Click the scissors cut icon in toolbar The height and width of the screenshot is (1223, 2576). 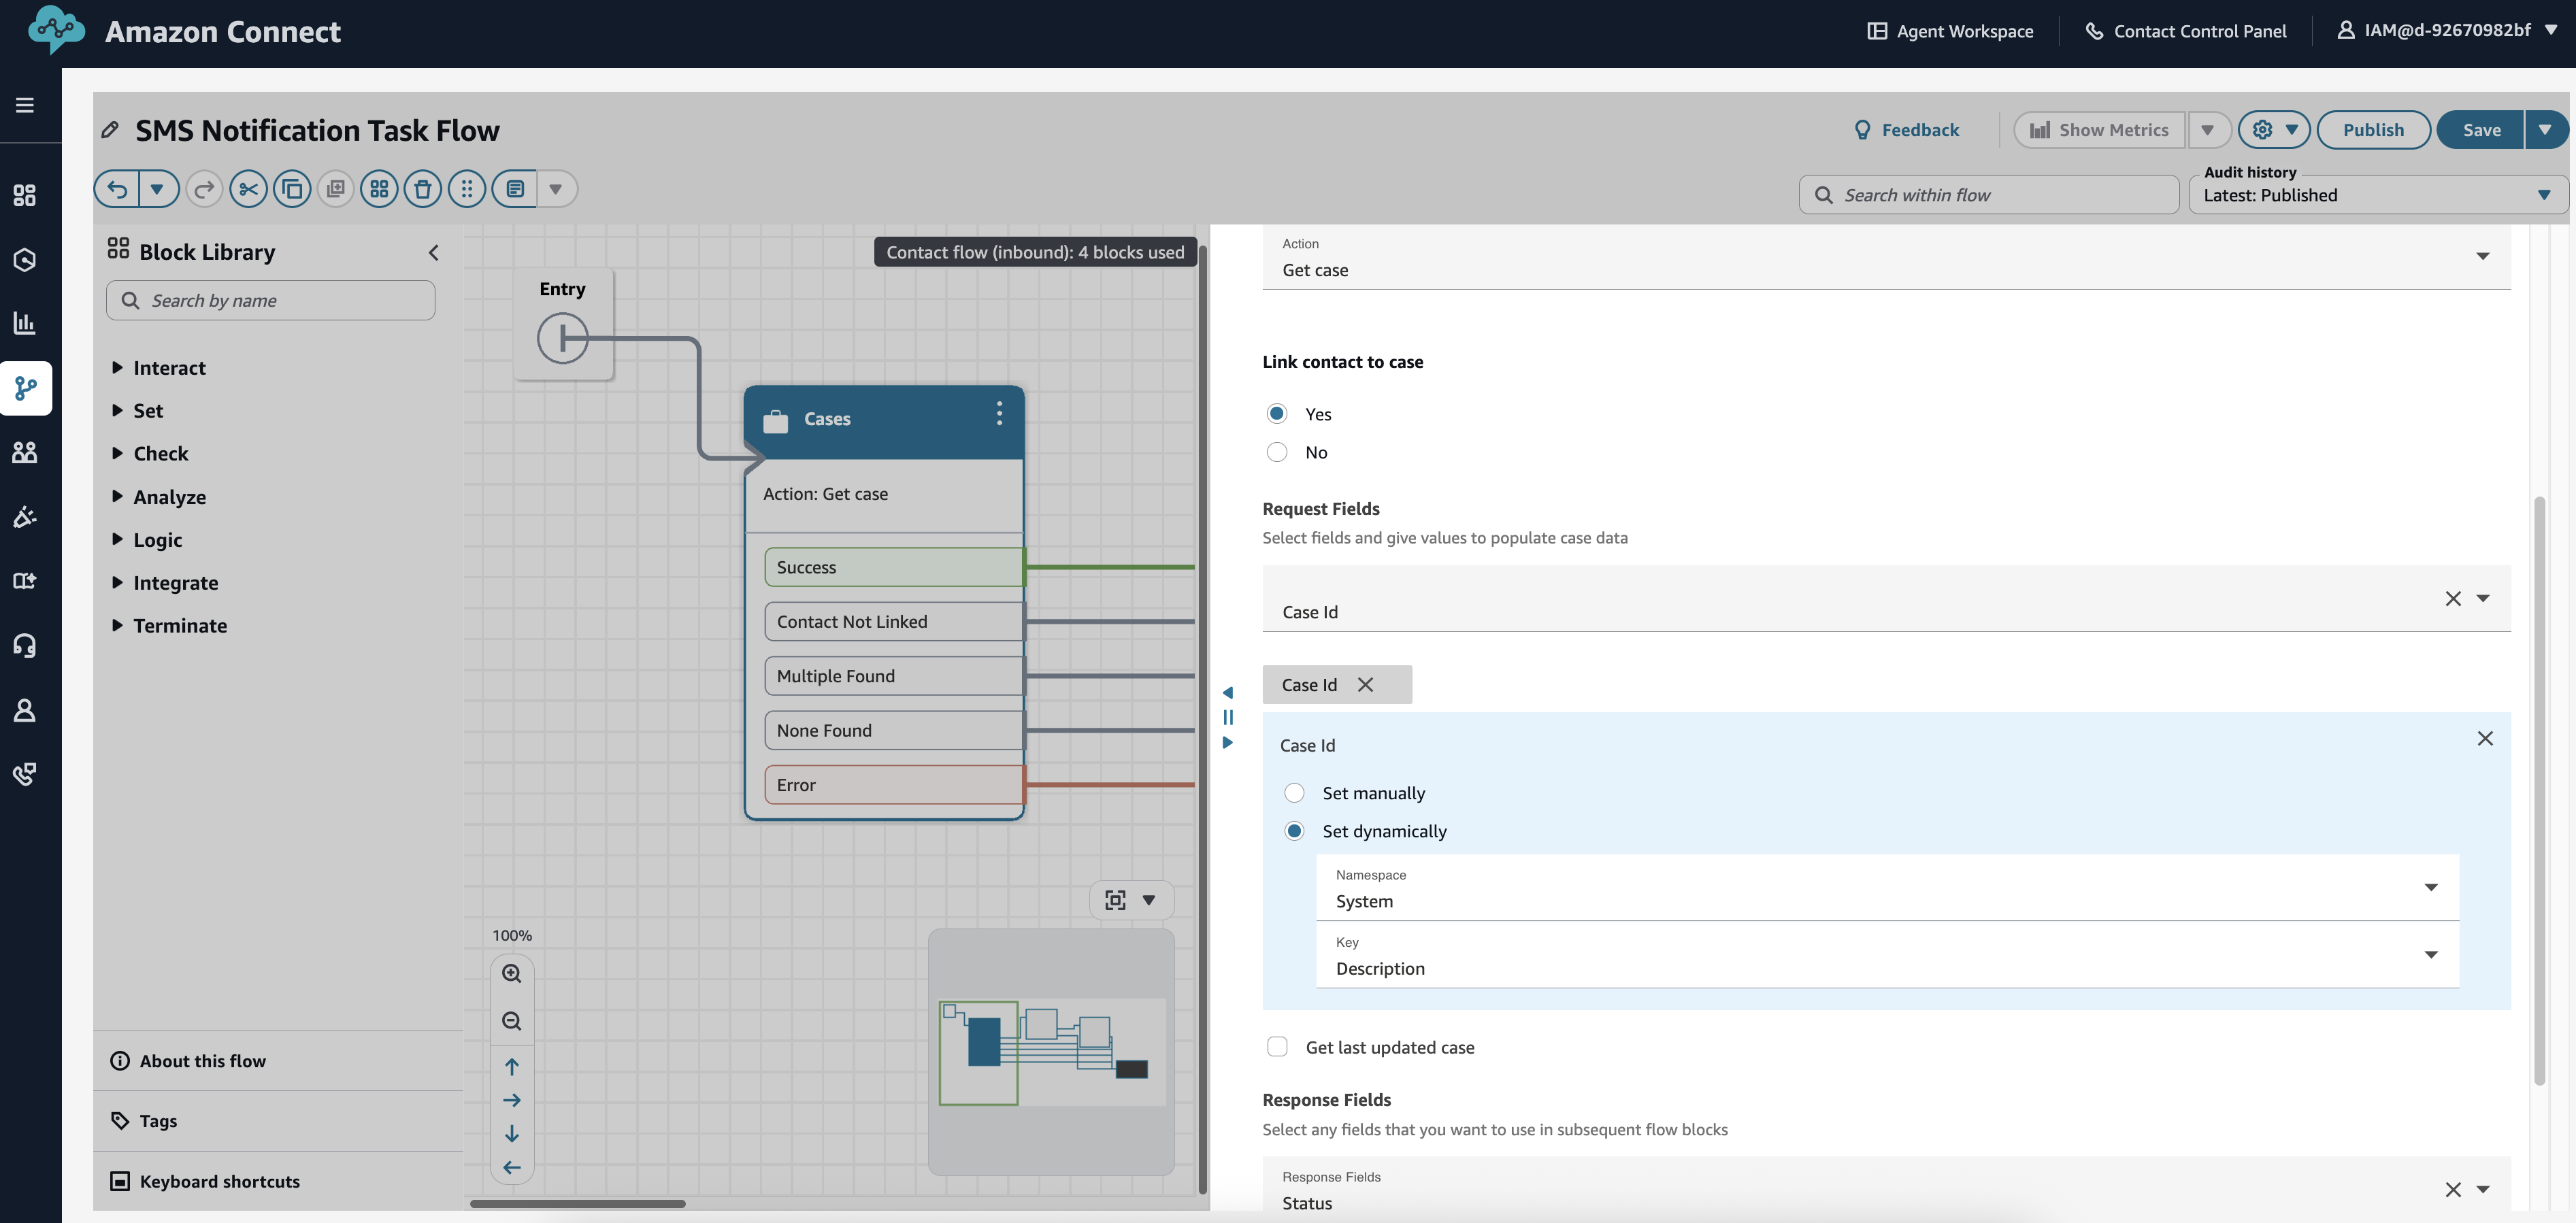(x=248, y=189)
